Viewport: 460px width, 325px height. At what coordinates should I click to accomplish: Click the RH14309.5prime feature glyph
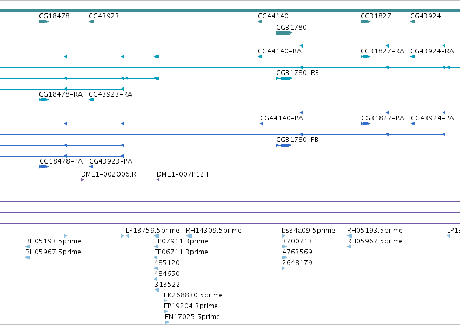[x=189, y=236]
